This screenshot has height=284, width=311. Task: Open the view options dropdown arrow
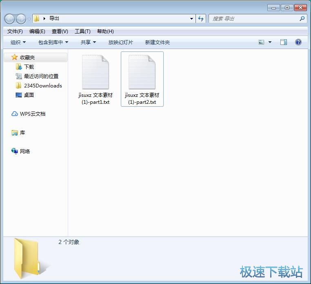[270, 42]
